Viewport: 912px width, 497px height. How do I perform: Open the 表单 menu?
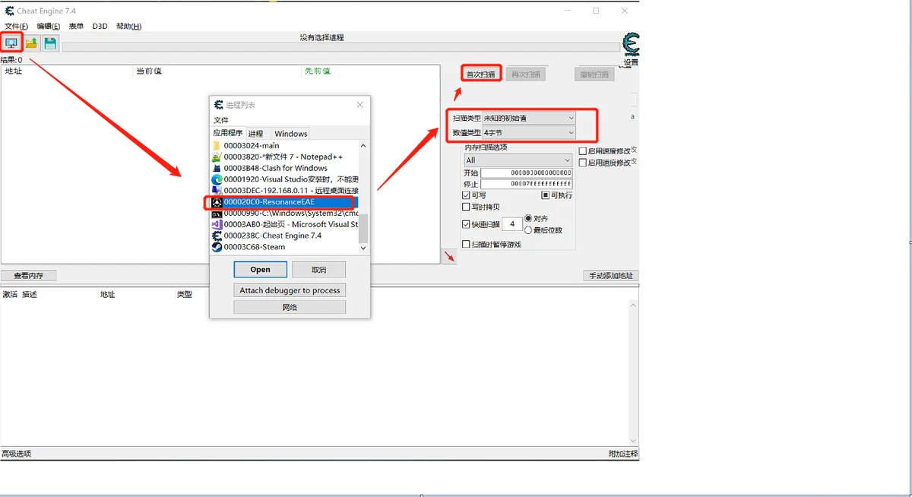point(76,27)
